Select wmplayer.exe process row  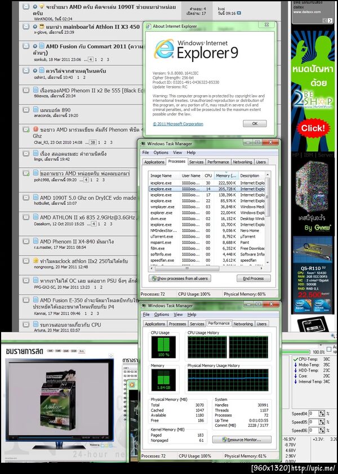coord(207,207)
